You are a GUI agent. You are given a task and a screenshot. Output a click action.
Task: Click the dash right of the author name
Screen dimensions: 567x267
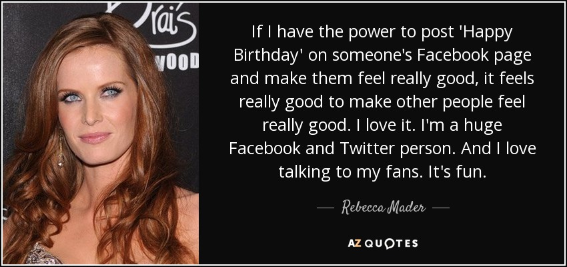point(441,209)
